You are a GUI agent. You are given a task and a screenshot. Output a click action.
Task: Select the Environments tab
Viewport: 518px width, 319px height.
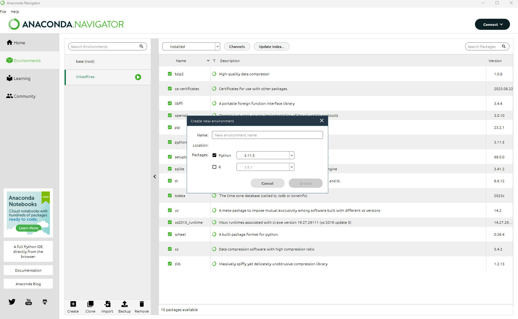click(30, 61)
